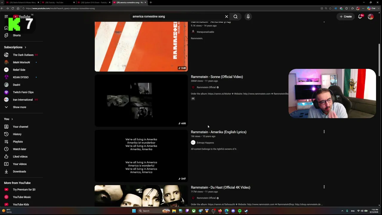
Task: Select the america romestine song tab
Action: (x=130, y=2)
